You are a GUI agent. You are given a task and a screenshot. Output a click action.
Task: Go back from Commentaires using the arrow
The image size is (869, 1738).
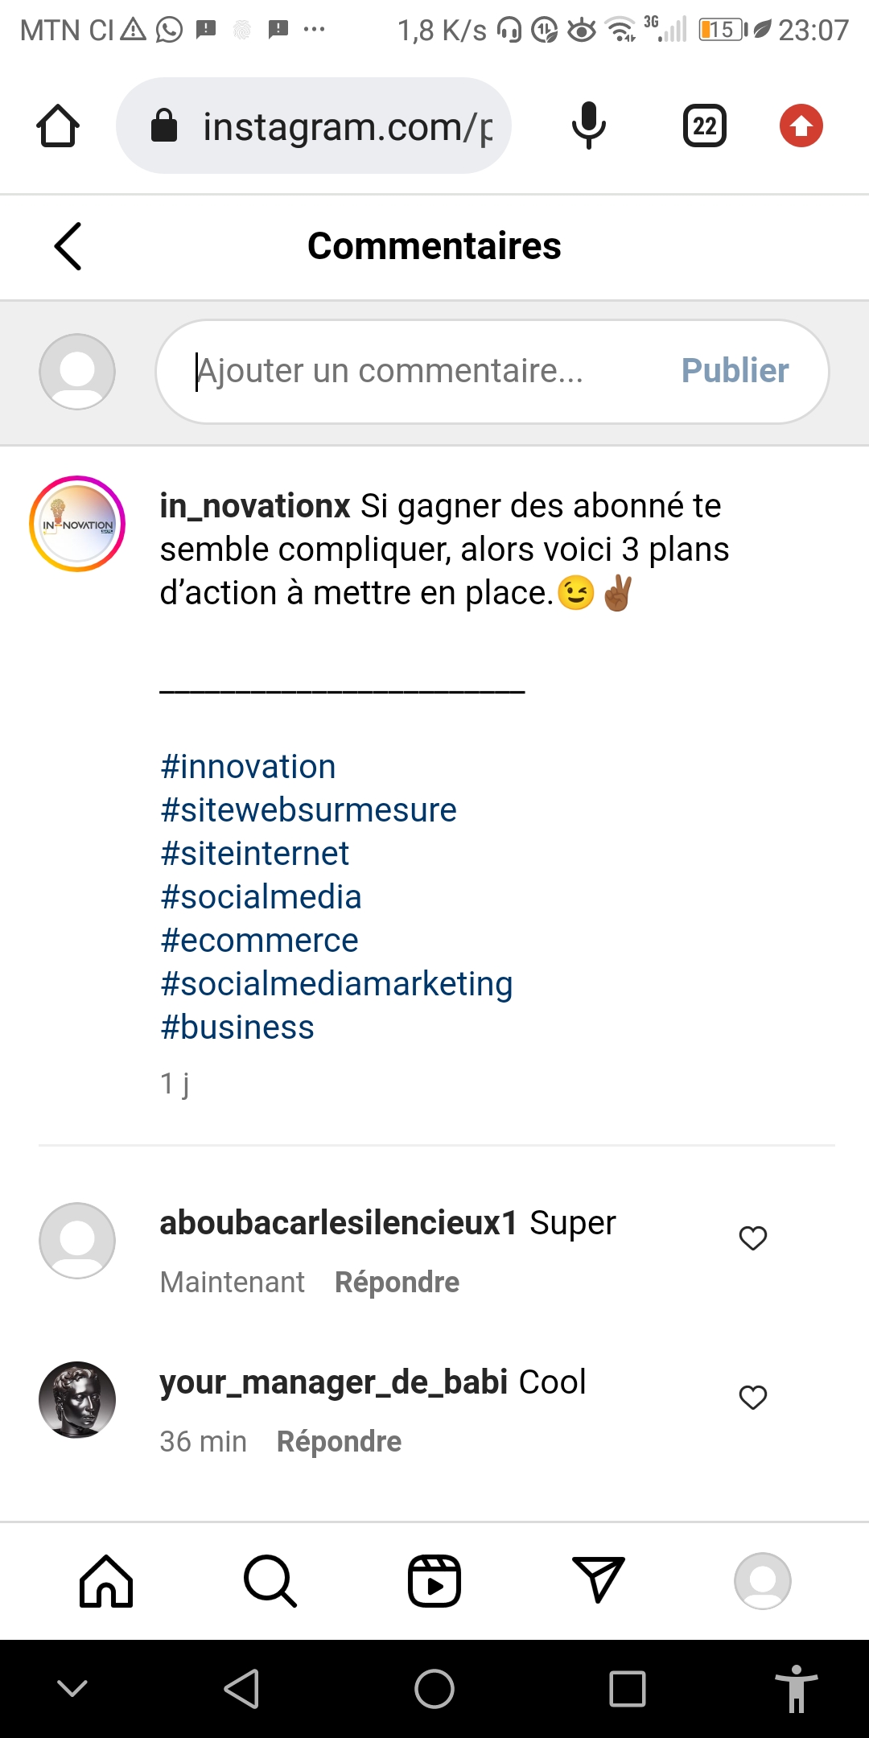(68, 246)
